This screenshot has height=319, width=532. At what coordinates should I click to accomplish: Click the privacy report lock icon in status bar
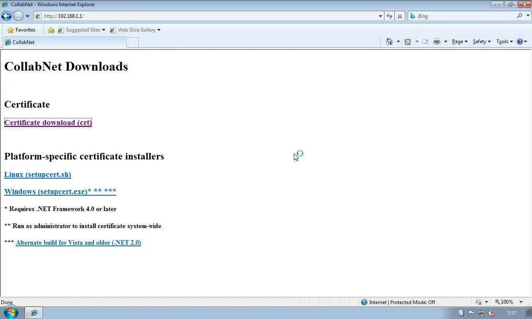[x=479, y=302]
